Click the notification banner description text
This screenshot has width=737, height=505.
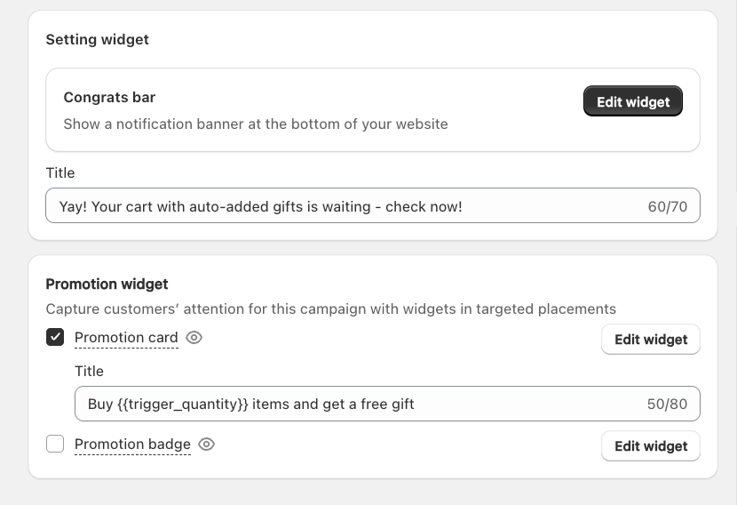pos(256,124)
